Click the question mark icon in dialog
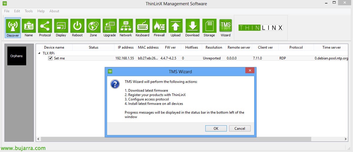The height and width of the screenshot is (152, 353). (115, 84)
